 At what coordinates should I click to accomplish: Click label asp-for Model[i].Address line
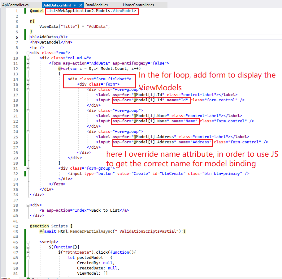[x=173, y=137]
